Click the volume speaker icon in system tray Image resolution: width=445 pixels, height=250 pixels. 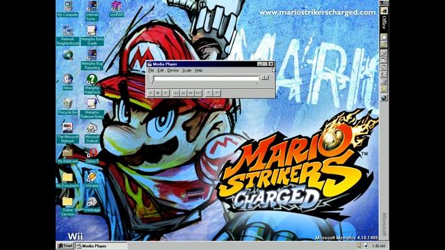[359, 246]
